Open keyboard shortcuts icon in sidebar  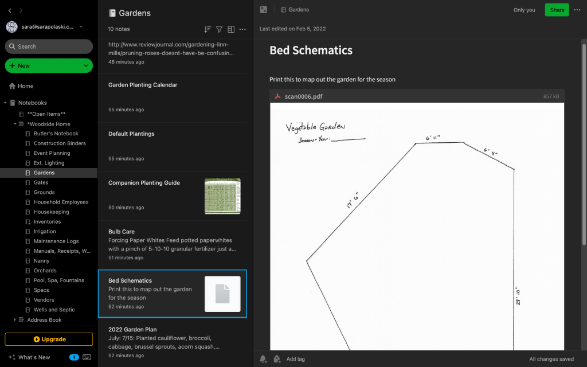click(x=87, y=357)
